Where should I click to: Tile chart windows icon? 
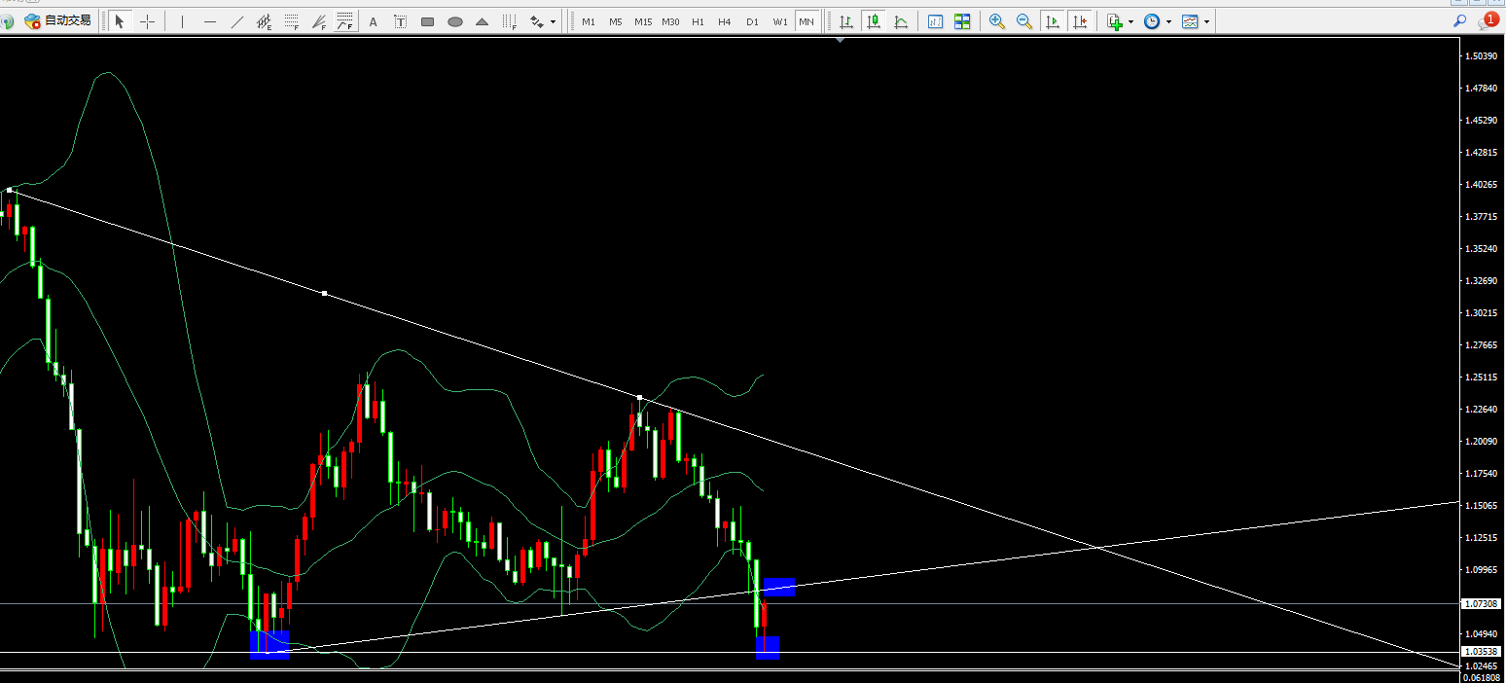962,21
